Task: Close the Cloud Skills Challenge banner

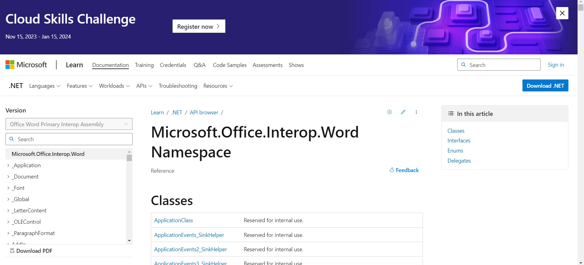Action: (x=562, y=13)
